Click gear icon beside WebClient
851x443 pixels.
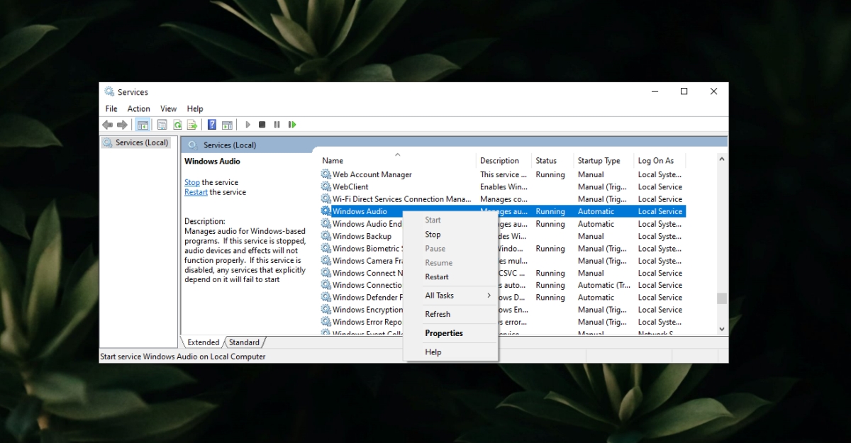click(x=326, y=186)
